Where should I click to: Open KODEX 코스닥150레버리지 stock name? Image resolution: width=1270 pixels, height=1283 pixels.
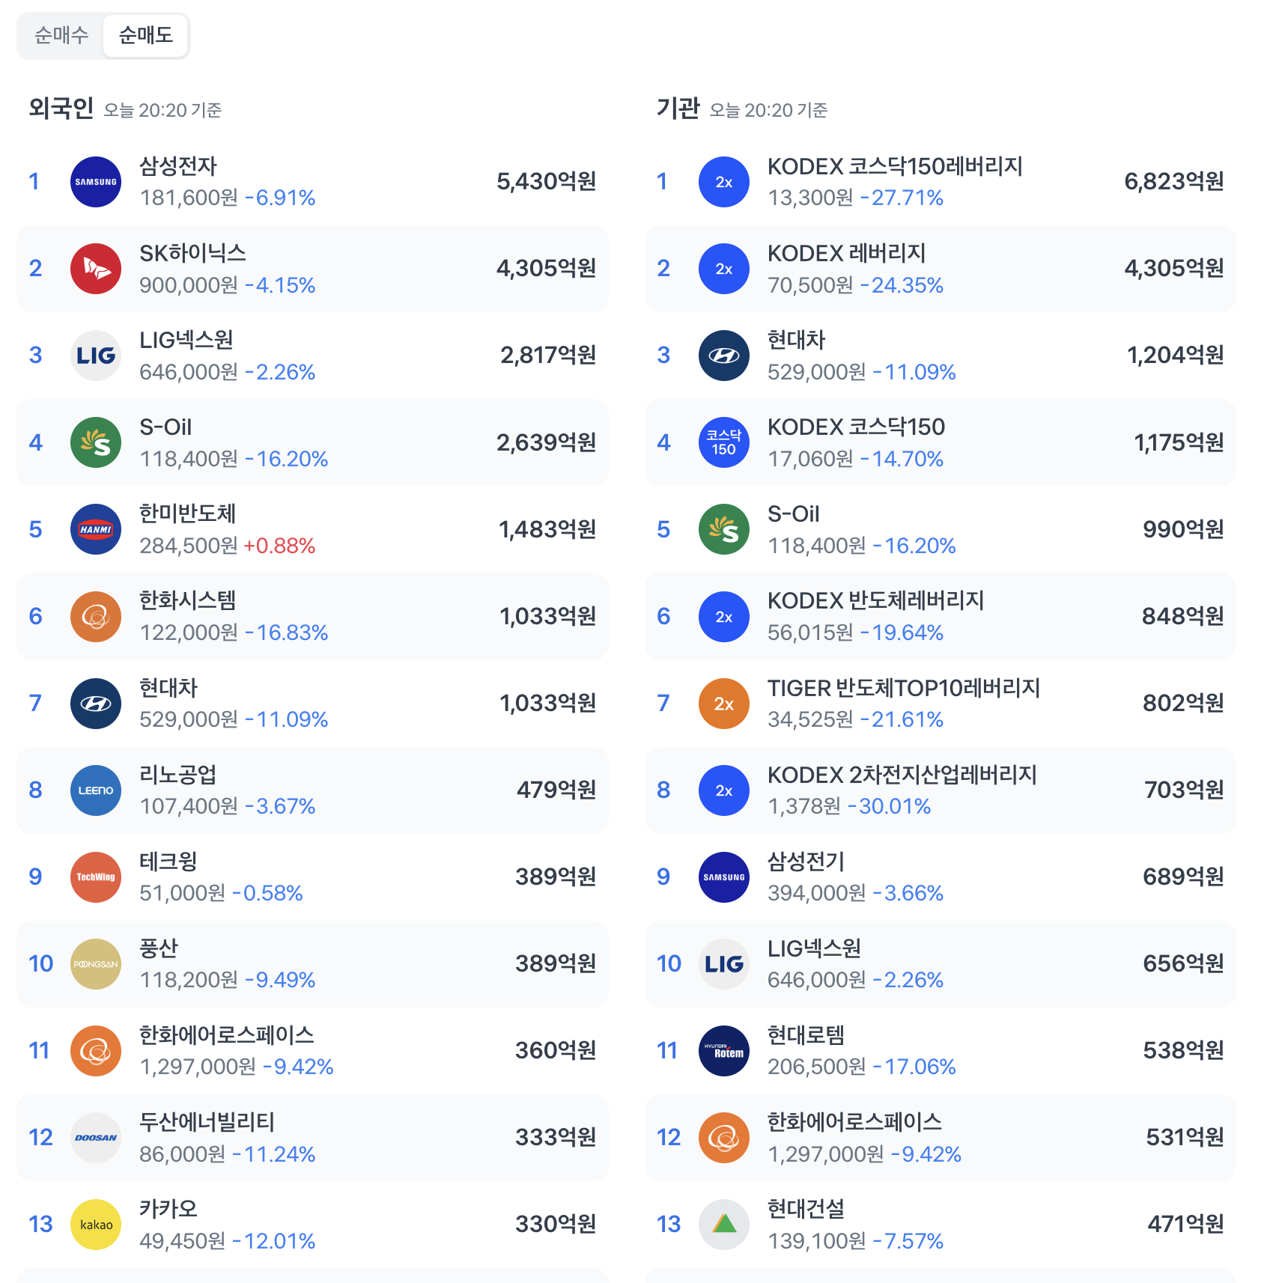[x=894, y=166]
